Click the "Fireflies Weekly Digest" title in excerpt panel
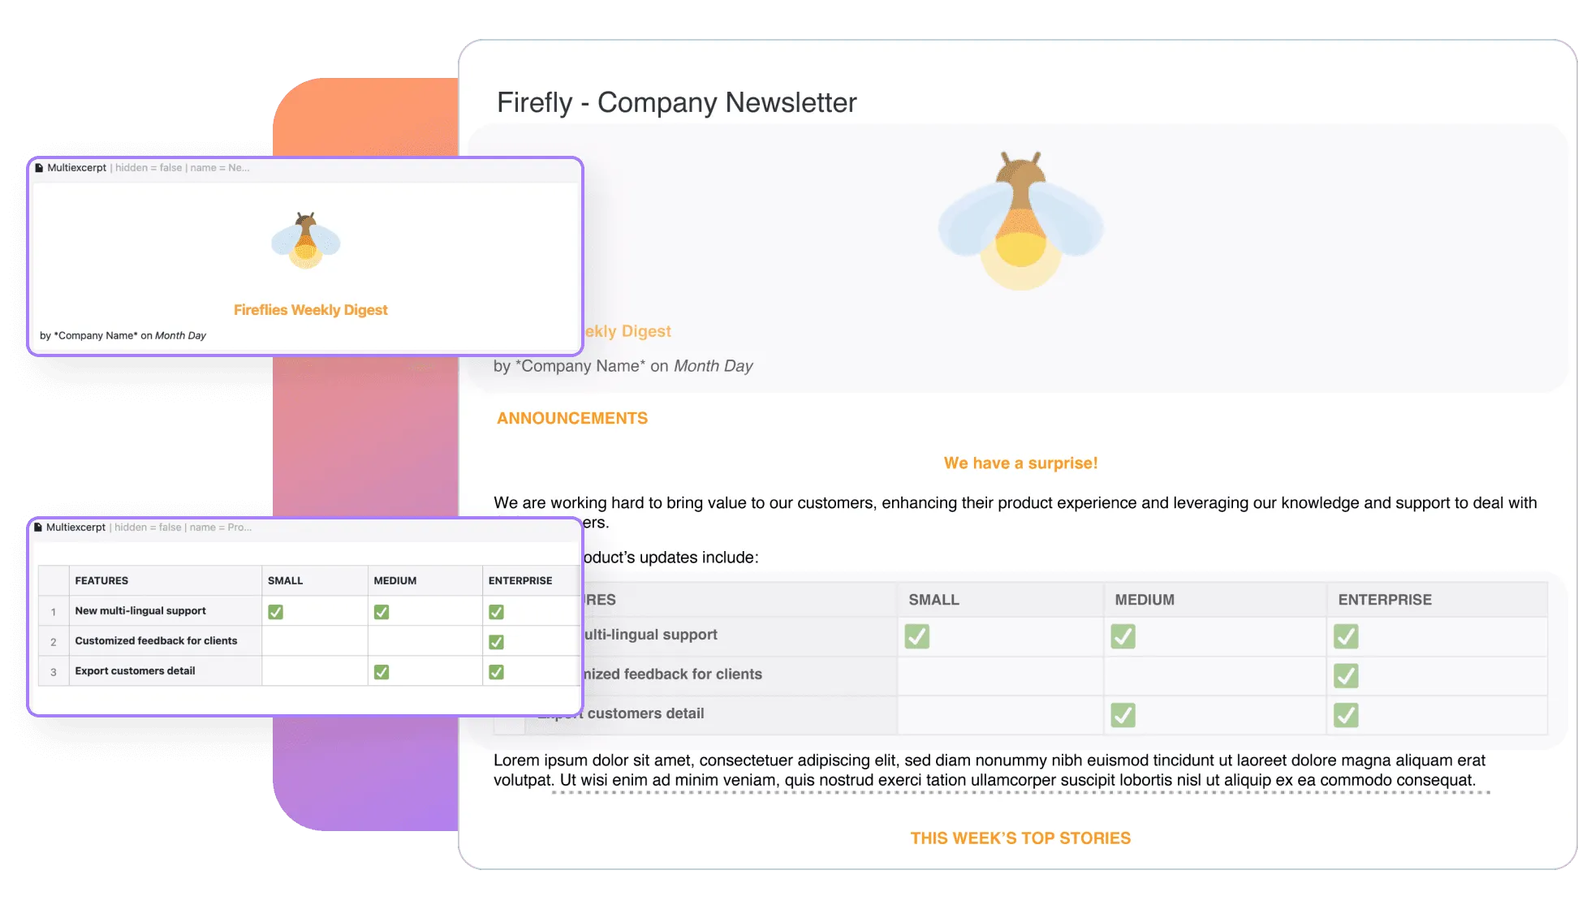Image resolution: width=1578 pixels, height=909 pixels. pyautogui.click(x=310, y=310)
